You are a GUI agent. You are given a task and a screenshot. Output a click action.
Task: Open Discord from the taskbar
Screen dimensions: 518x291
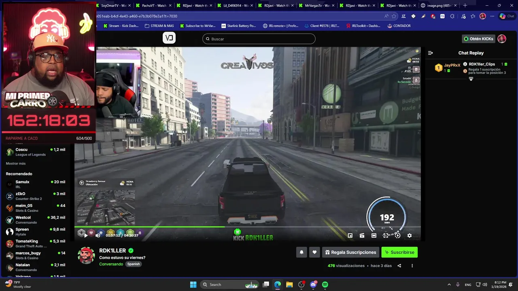coord(313,285)
